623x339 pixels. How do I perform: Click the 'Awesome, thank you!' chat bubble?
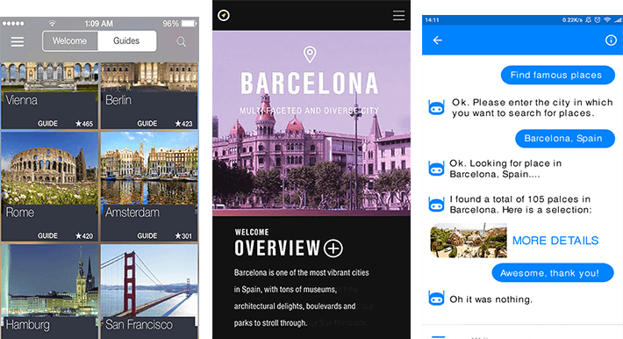(553, 273)
